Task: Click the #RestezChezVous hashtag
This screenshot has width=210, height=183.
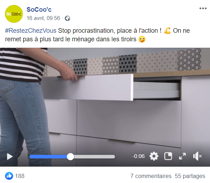Action: 31,31
